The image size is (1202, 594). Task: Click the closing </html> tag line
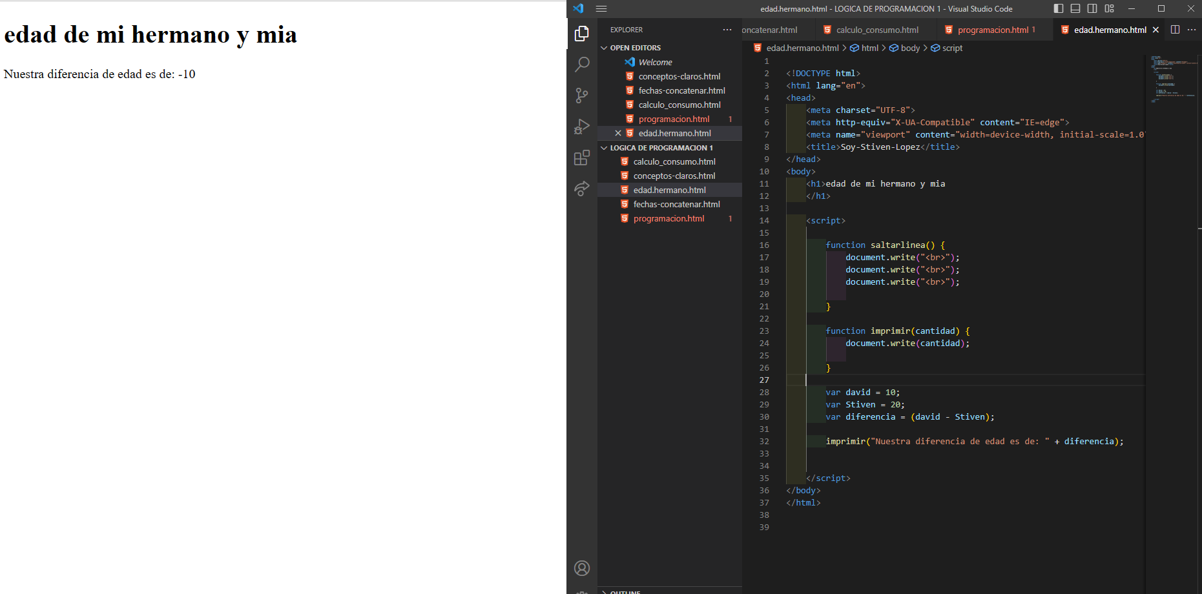click(803, 503)
